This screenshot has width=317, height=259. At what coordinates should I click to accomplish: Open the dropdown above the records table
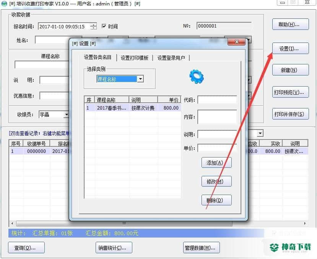pyautogui.click(x=260, y=133)
